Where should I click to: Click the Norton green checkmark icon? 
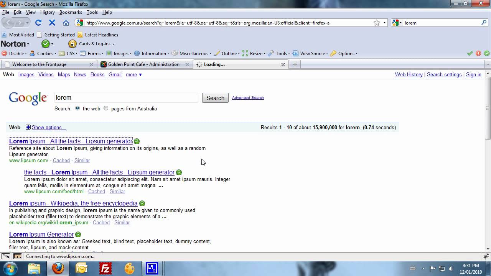click(x=46, y=44)
